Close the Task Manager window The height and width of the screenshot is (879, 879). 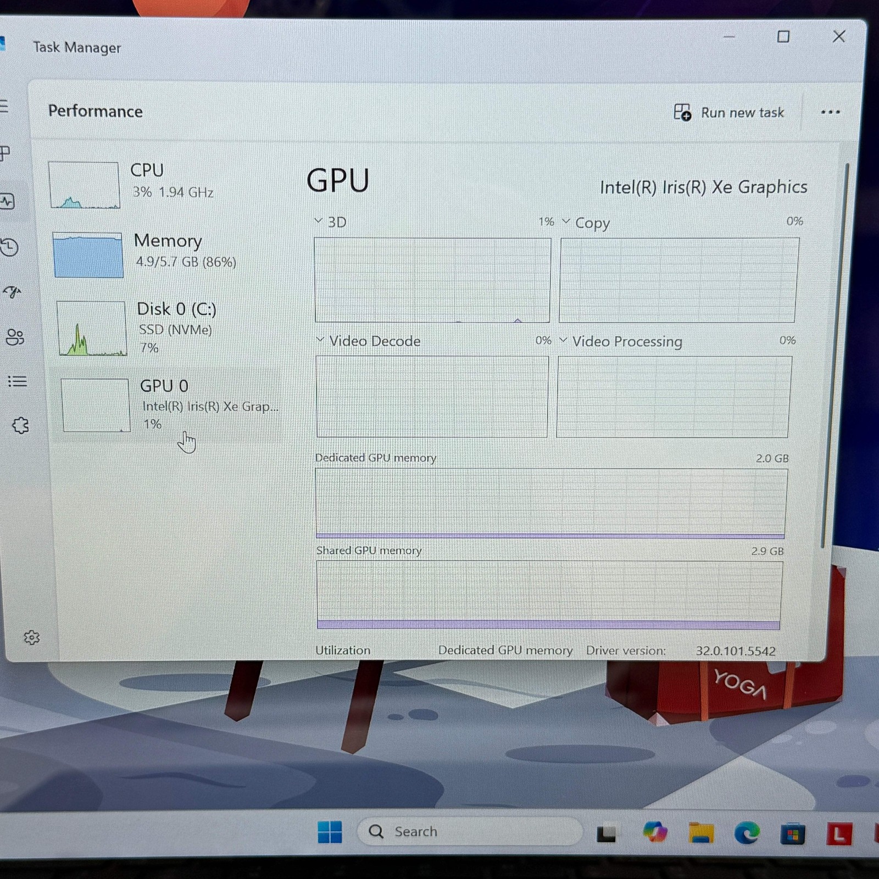(839, 36)
